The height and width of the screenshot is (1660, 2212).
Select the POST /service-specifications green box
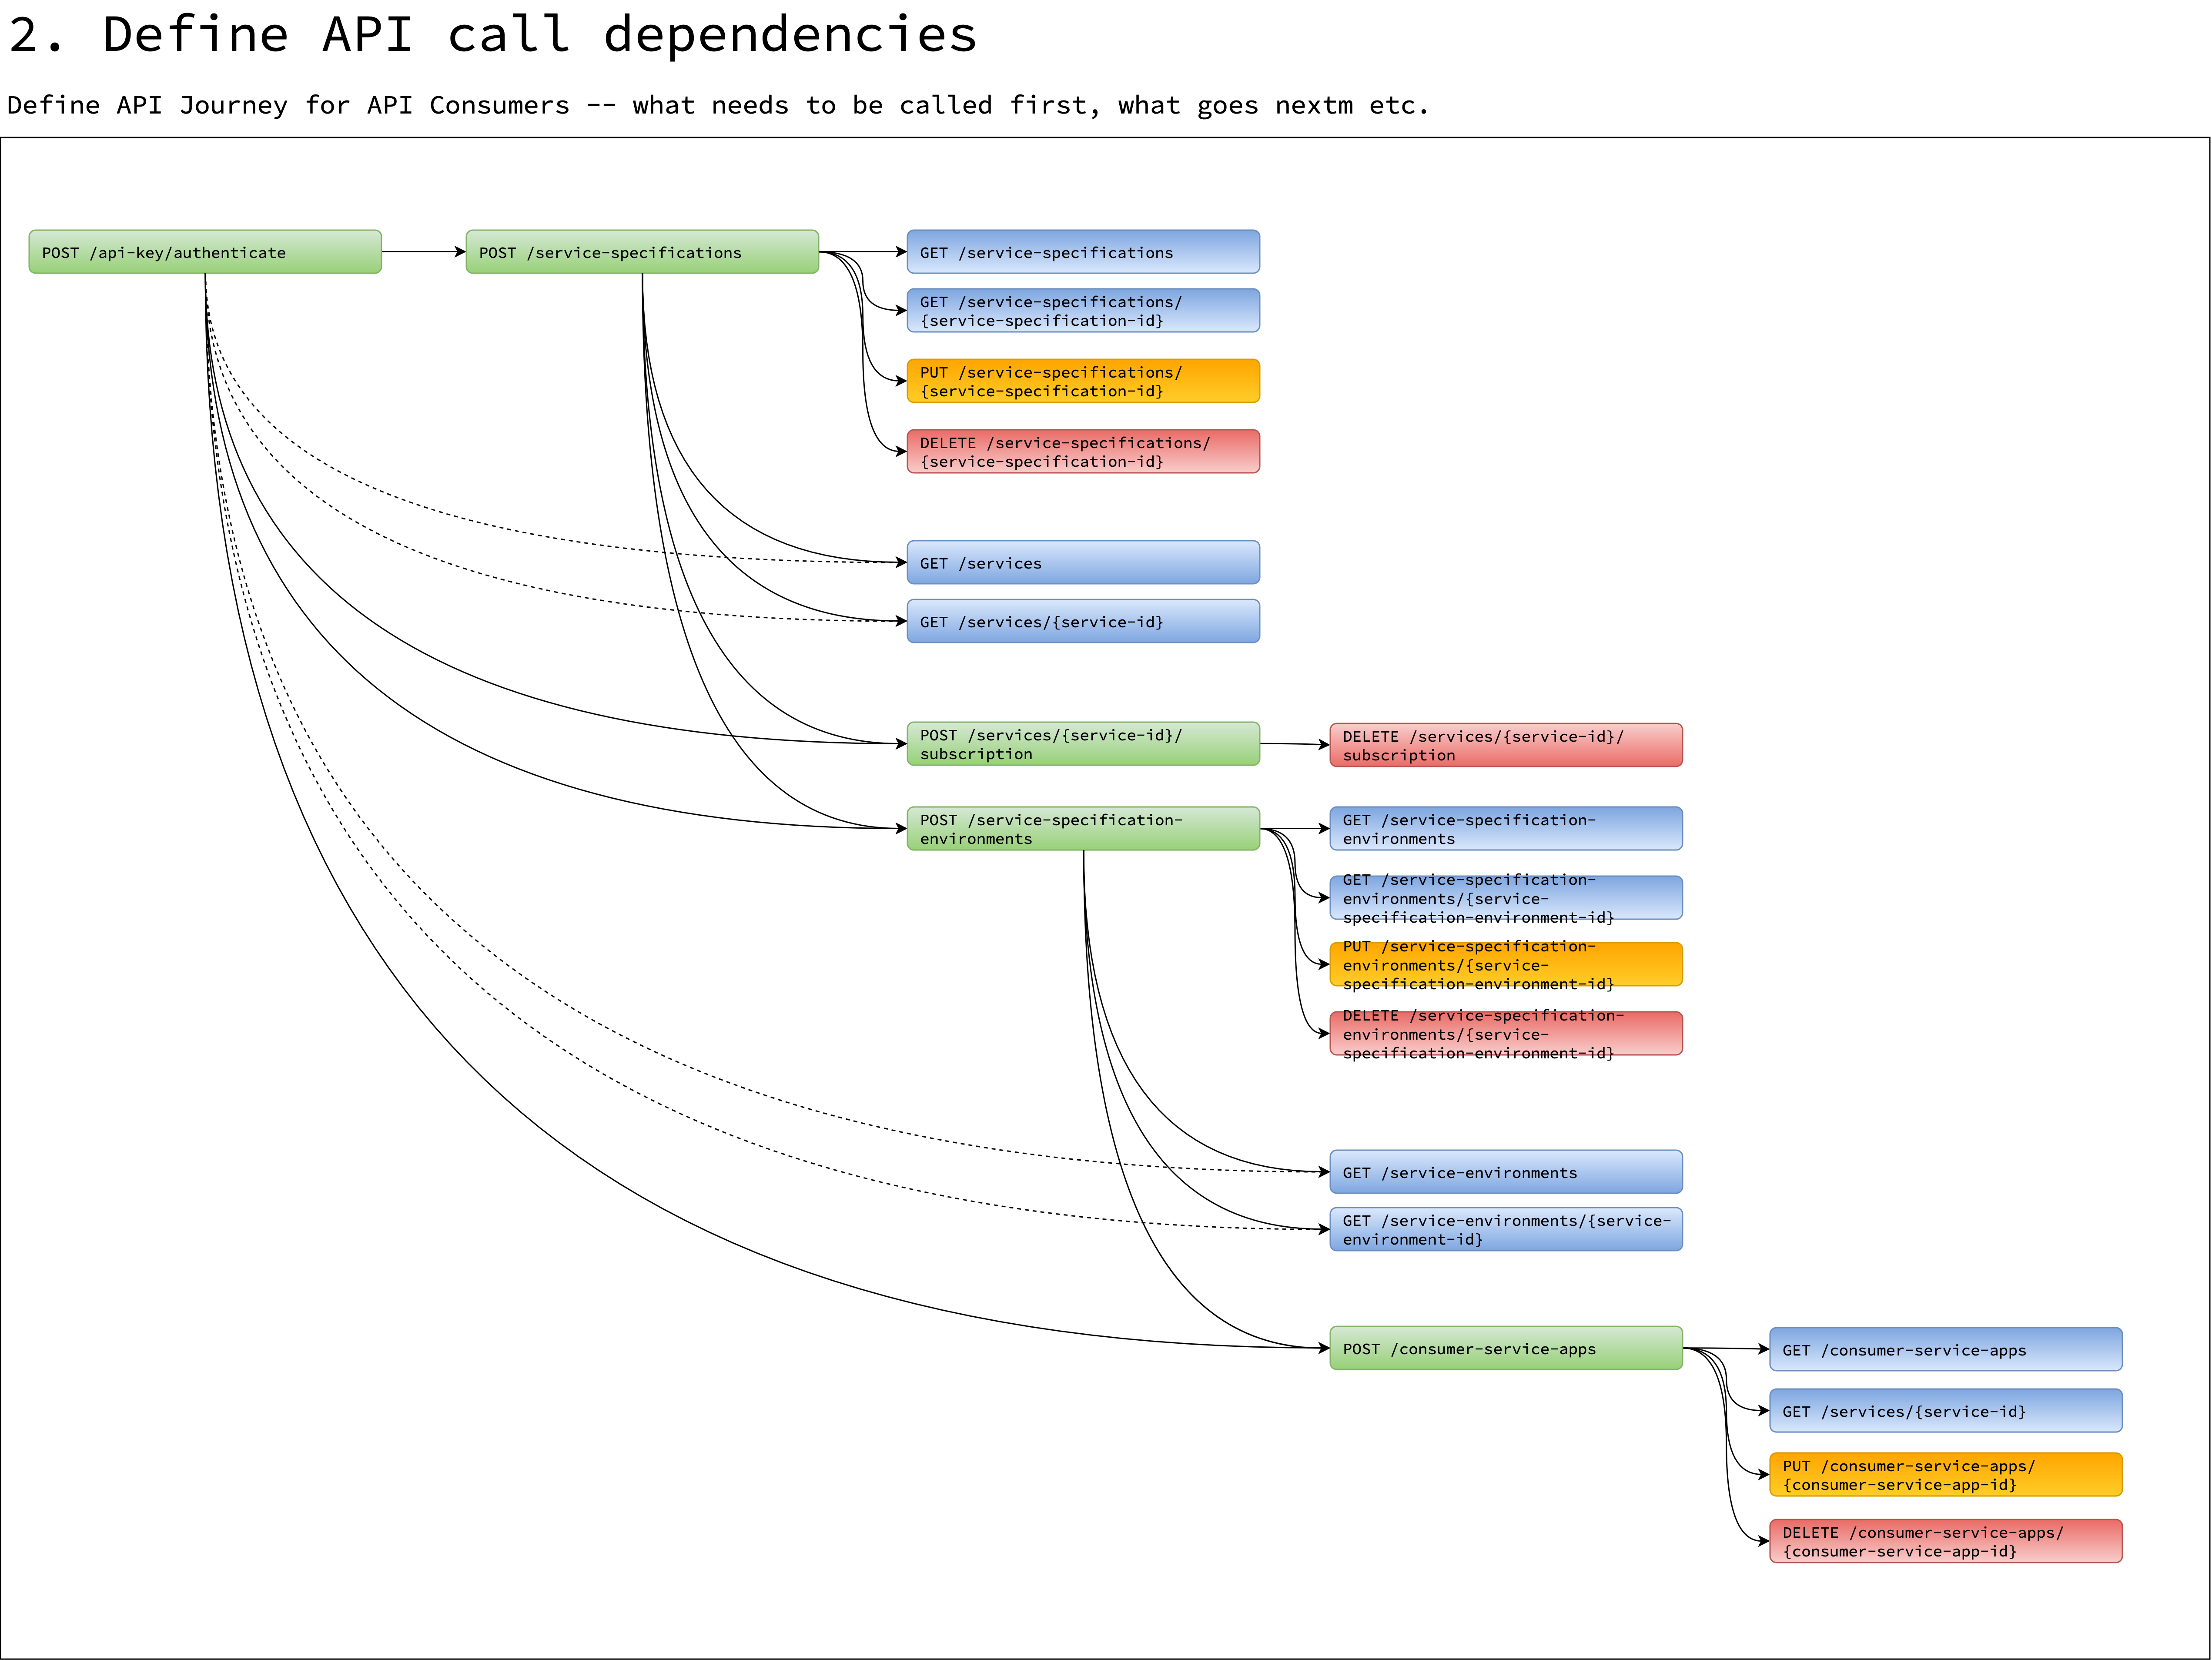pos(641,252)
